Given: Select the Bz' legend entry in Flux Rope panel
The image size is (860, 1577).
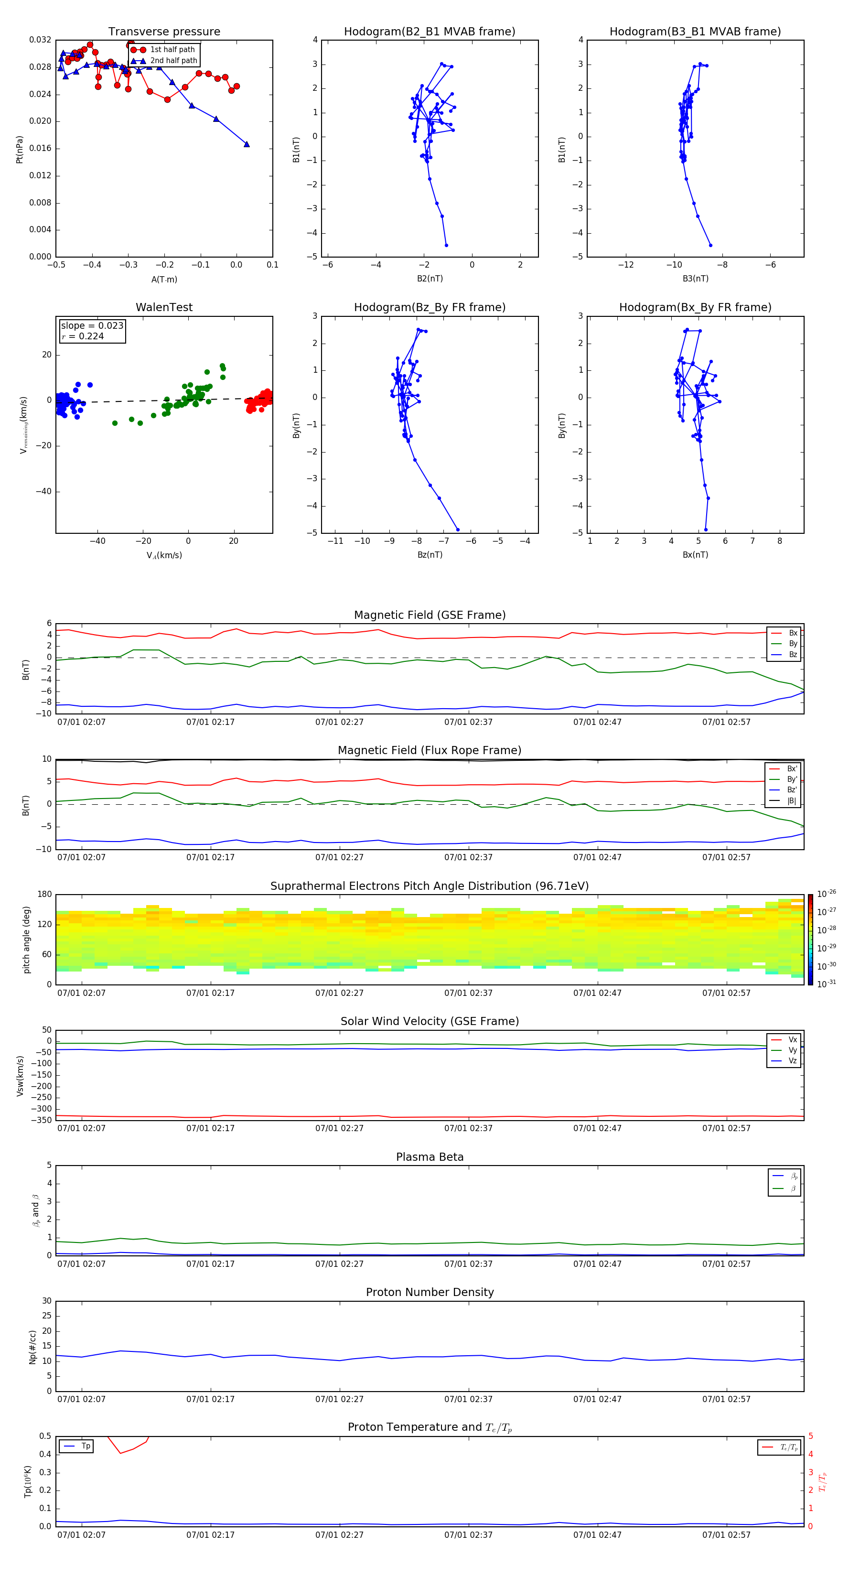Looking at the screenshot, I should tap(784, 790).
